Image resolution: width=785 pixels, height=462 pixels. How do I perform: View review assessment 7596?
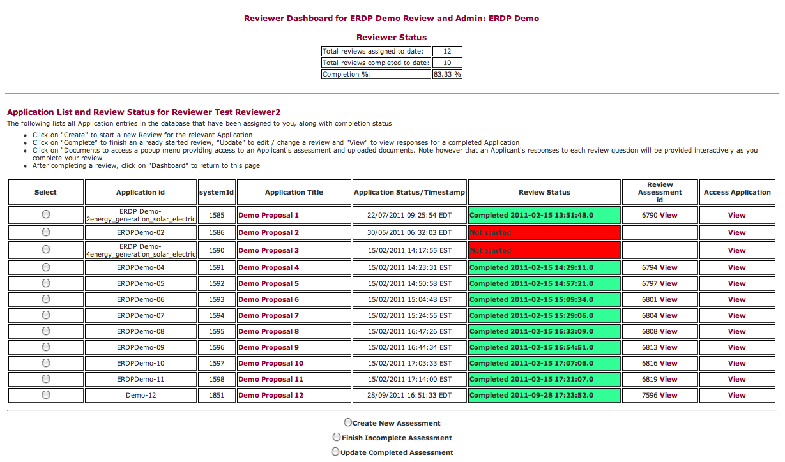pos(669,396)
